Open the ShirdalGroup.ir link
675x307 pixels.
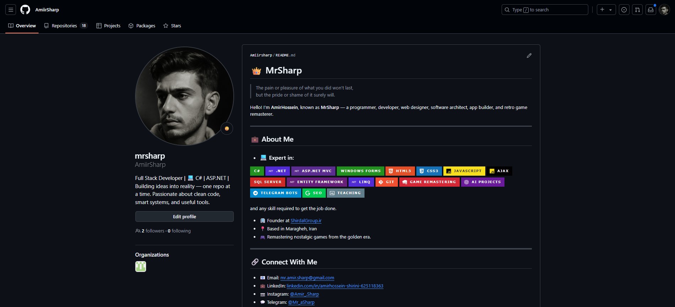pyautogui.click(x=306, y=220)
